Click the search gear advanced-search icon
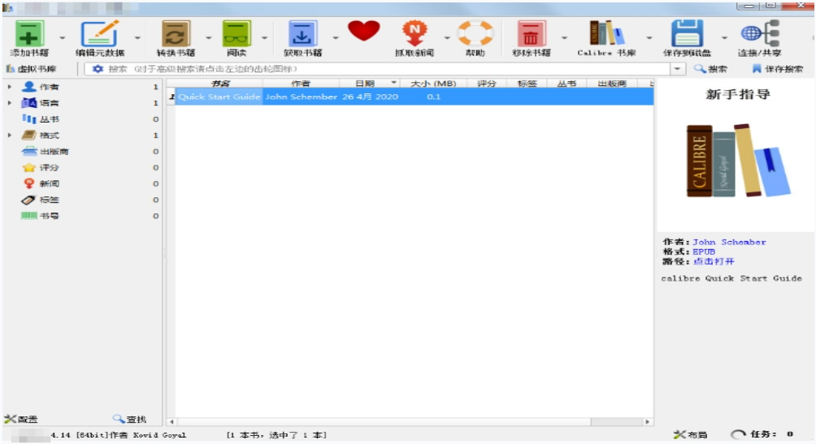This screenshot has height=444, width=816. click(98, 69)
